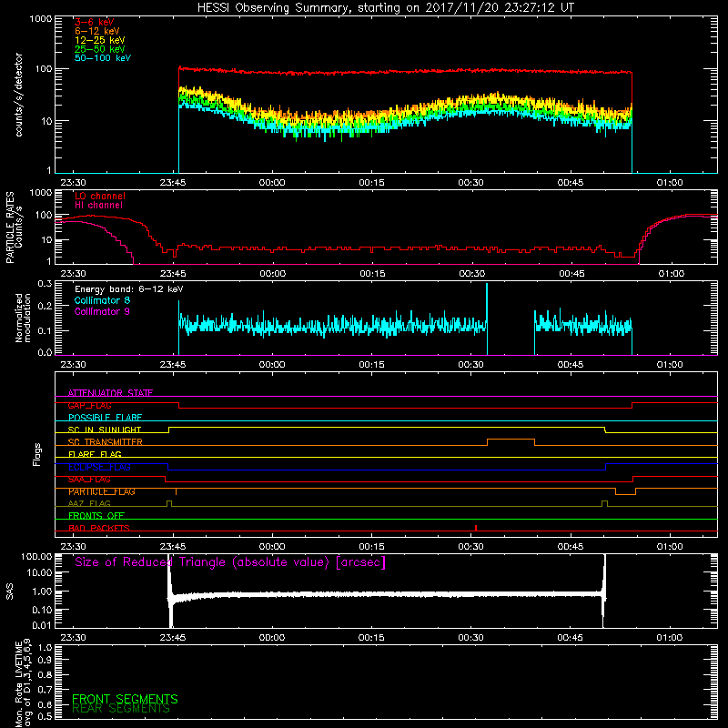Viewport: 728px width, 728px height.
Task: Select the 25-50 keV legend entry
Action: point(100,49)
